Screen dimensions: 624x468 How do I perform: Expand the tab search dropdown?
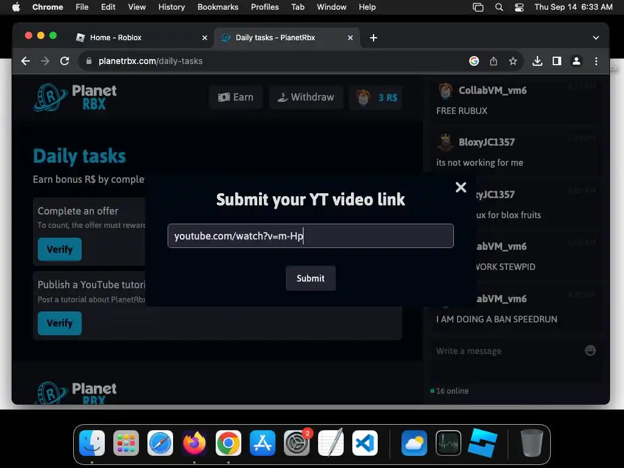(x=596, y=37)
